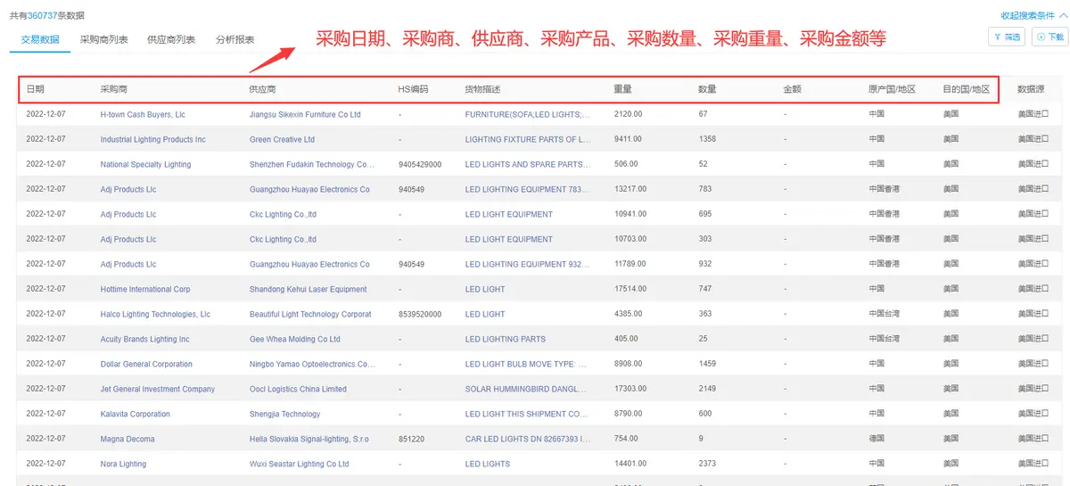Click the 下载 download button
Image resolution: width=1070 pixels, height=486 pixels.
click(1050, 37)
